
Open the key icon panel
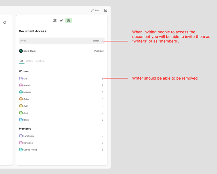pyautogui.click(x=62, y=21)
